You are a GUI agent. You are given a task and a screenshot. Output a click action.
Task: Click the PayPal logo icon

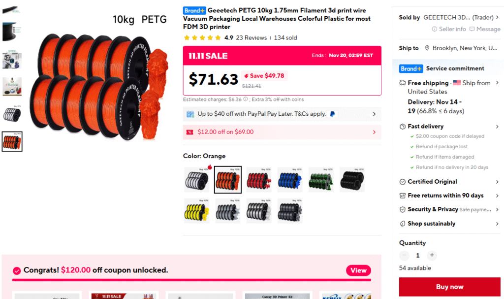[332, 114]
